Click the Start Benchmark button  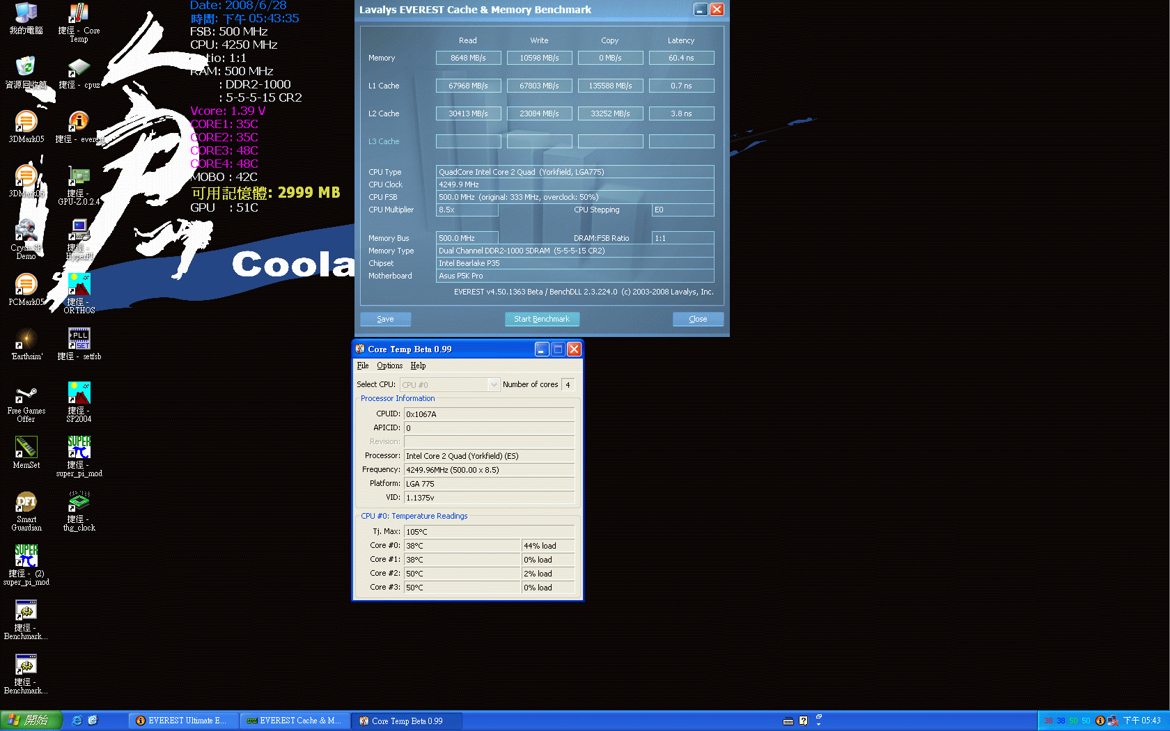point(542,319)
